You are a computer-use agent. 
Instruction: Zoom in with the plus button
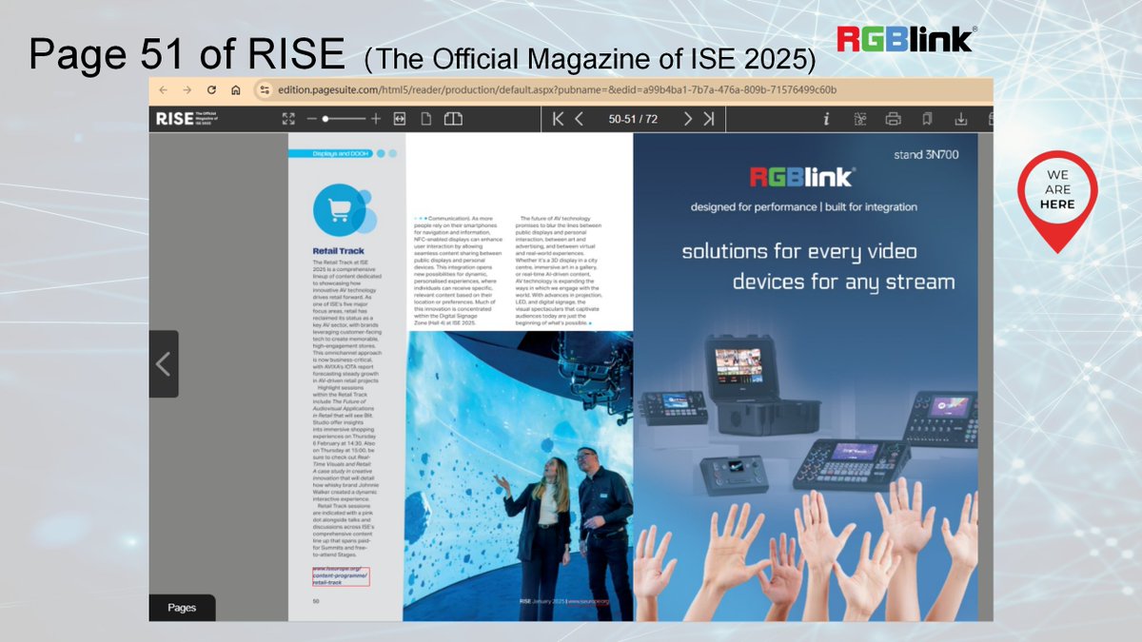tap(375, 119)
